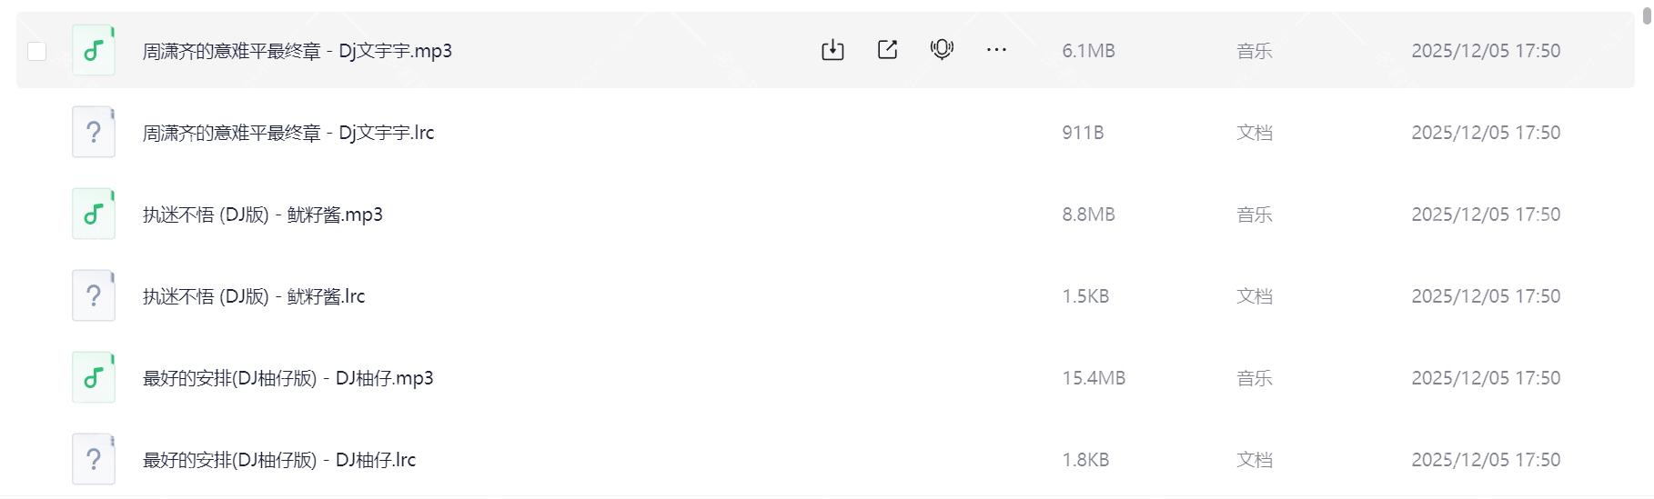Open file 周潇齐的意难平最终章 - Dj文宇宇.mp3
Viewport: 1654px width, 499px height.
coord(297,51)
